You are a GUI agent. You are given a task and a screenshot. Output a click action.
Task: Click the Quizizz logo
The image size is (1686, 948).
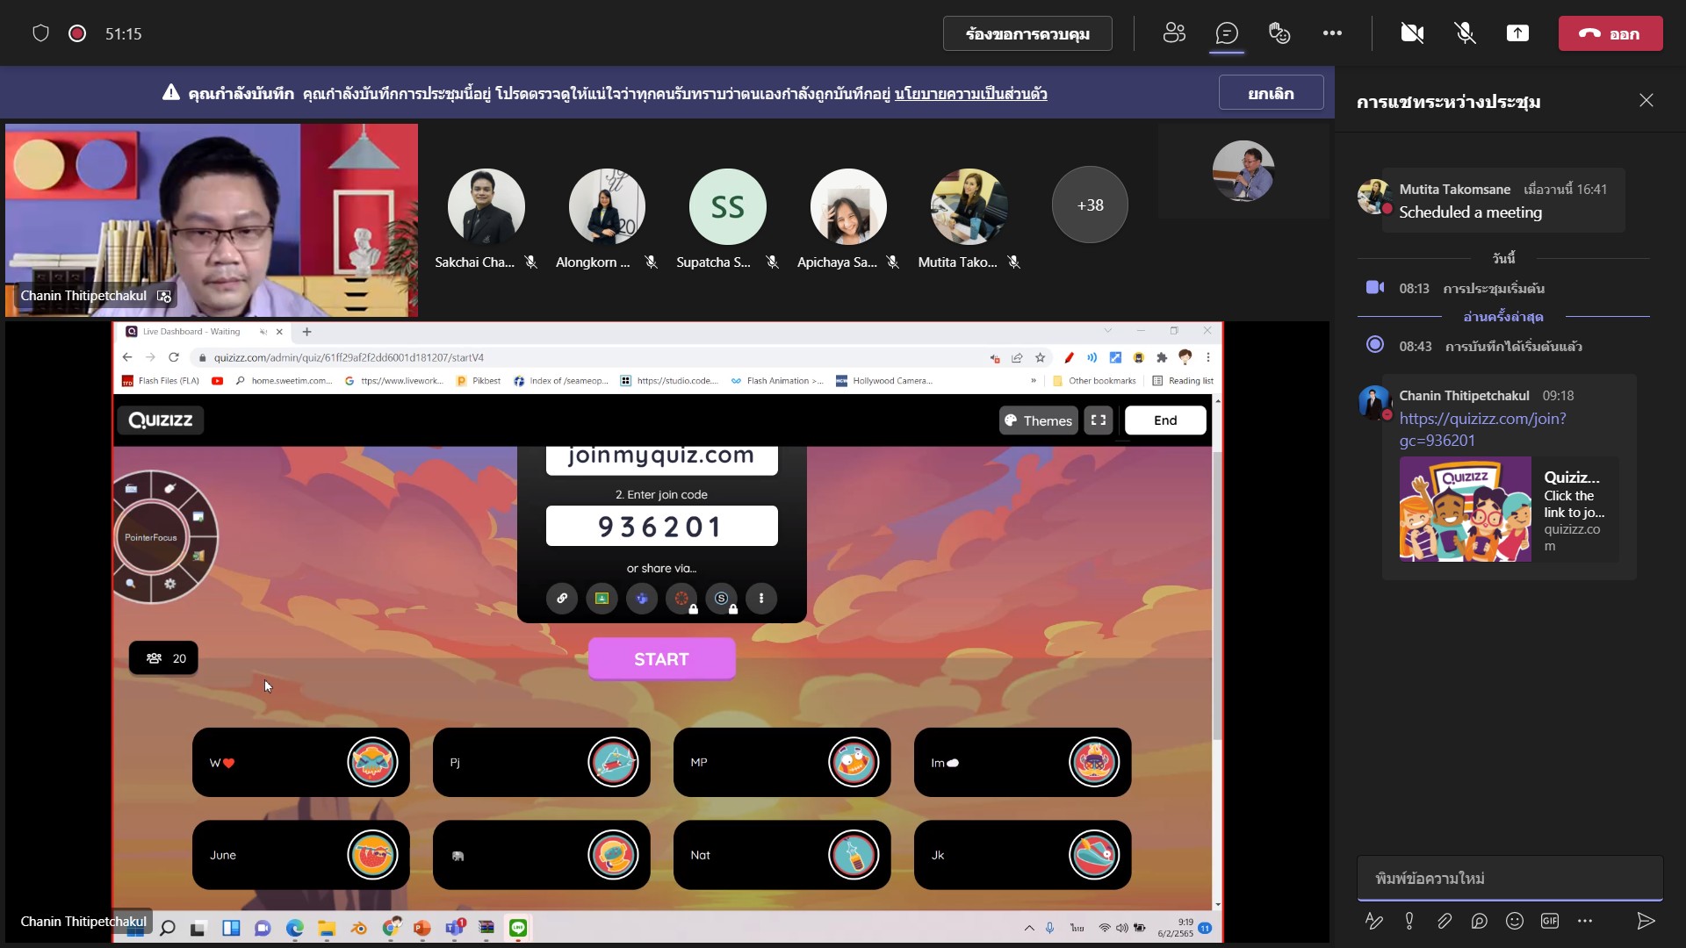161,420
